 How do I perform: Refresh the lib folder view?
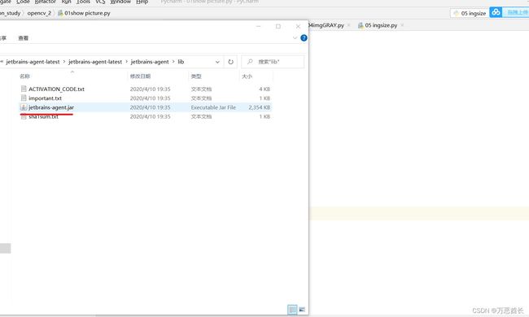click(x=231, y=62)
